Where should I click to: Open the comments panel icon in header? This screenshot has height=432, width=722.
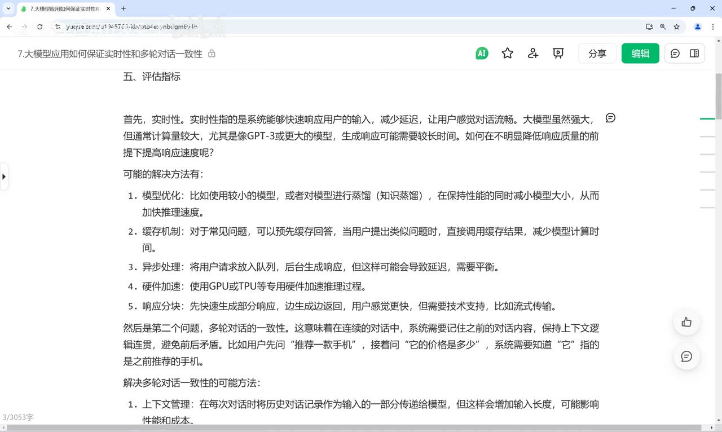(675, 54)
